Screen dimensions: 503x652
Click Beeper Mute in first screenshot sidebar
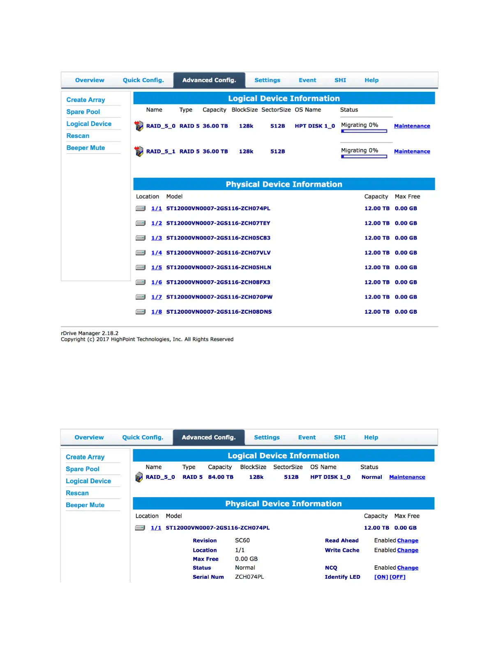click(85, 148)
